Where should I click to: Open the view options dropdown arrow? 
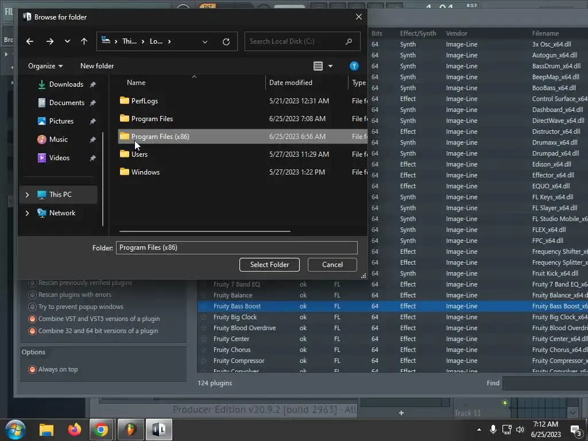(330, 66)
